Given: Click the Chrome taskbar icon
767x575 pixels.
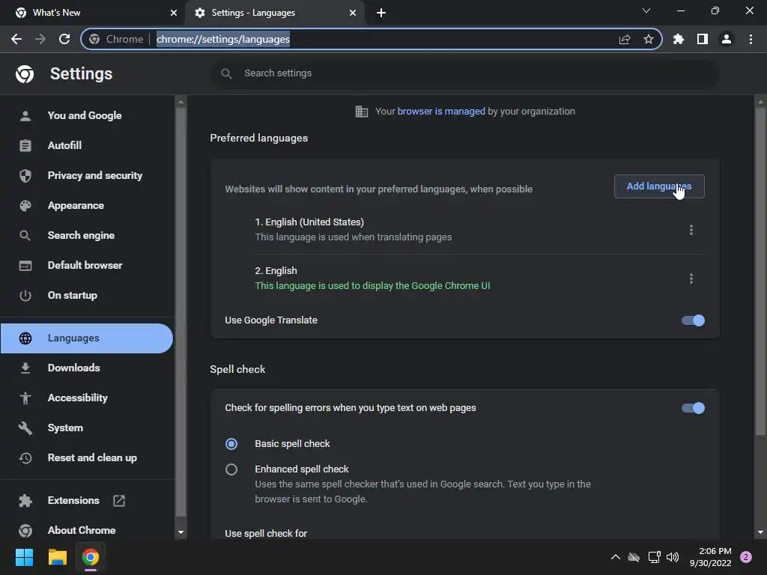Looking at the screenshot, I should coord(91,557).
